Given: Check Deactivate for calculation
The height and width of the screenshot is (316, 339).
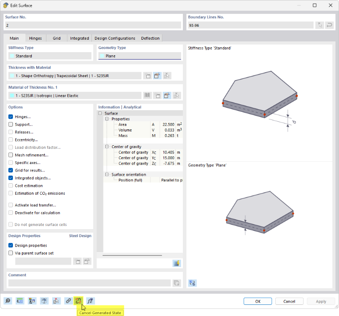Looking at the screenshot, I should (x=11, y=213).
